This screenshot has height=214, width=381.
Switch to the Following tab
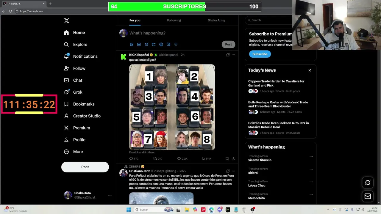174,20
